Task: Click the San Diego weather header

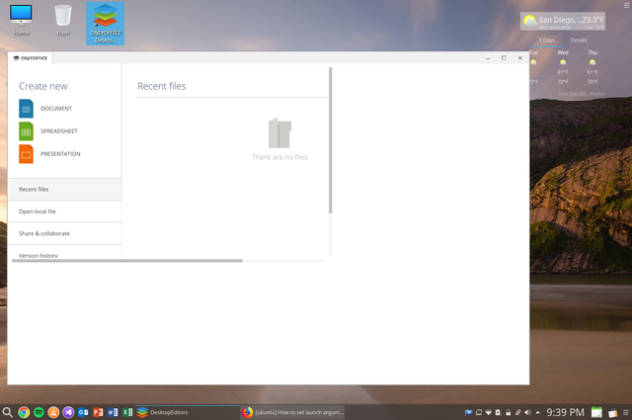Action: coord(563,21)
